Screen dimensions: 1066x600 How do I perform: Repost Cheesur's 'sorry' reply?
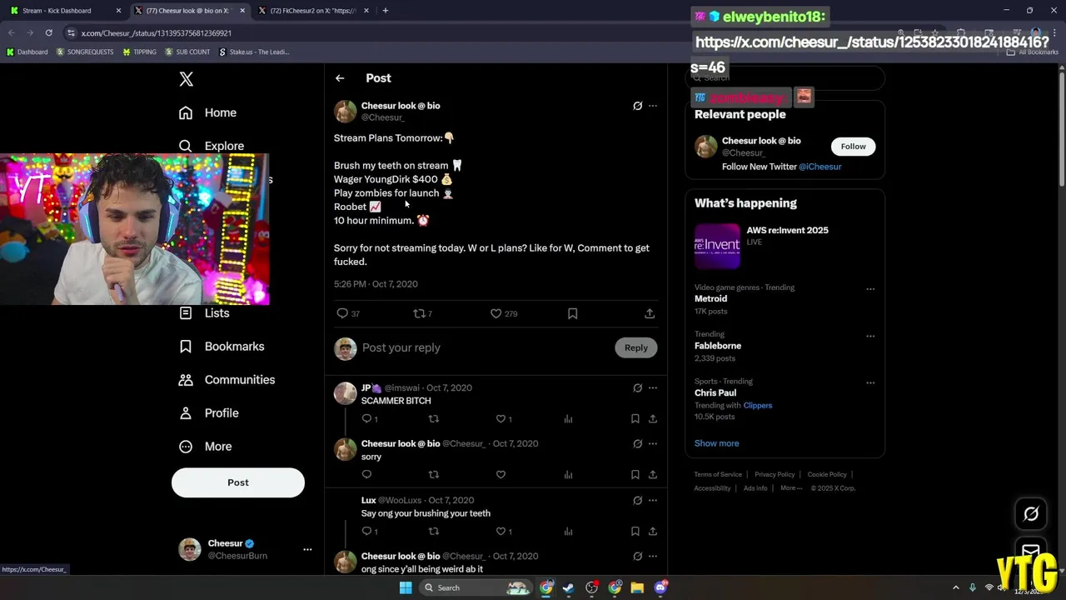coord(433,475)
